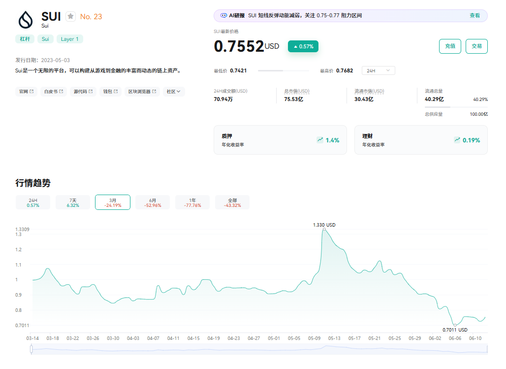Open the 源代码 source code link

click(83, 92)
